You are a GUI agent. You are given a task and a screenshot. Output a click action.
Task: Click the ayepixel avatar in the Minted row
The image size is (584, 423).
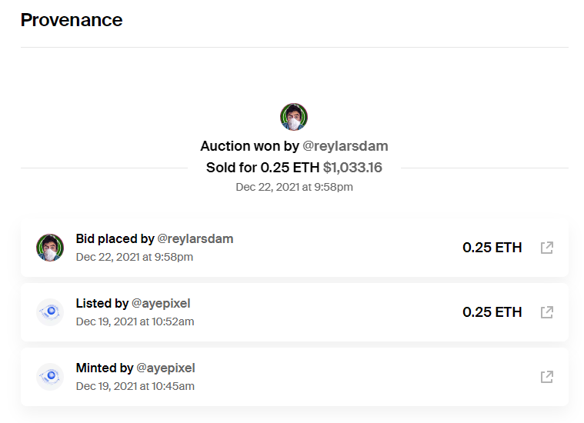[50, 377]
